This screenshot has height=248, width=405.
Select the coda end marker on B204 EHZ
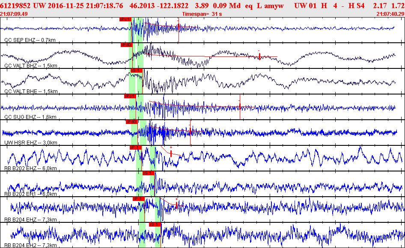pyautogui.click(x=176, y=205)
